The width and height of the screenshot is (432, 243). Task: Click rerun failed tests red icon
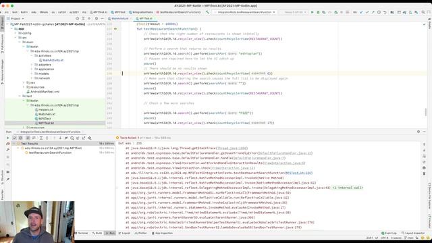click(7, 144)
